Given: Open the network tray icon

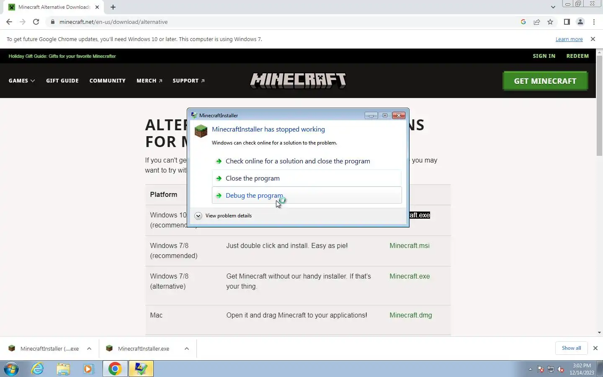Looking at the screenshot, I should pyautogui.click(x=551, y=369).
